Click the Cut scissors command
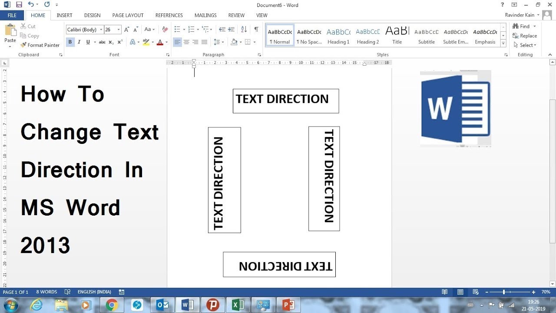Screen dimensions: 556x313 [x=28, y=27]
